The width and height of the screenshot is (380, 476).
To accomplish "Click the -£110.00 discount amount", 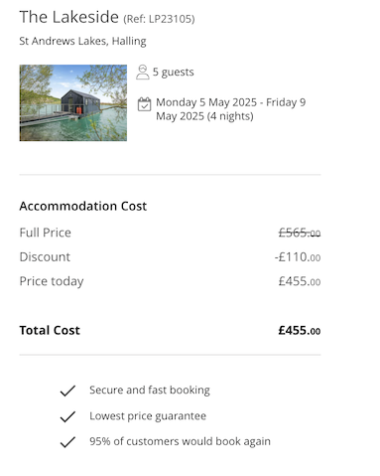I will pos(298,257).
